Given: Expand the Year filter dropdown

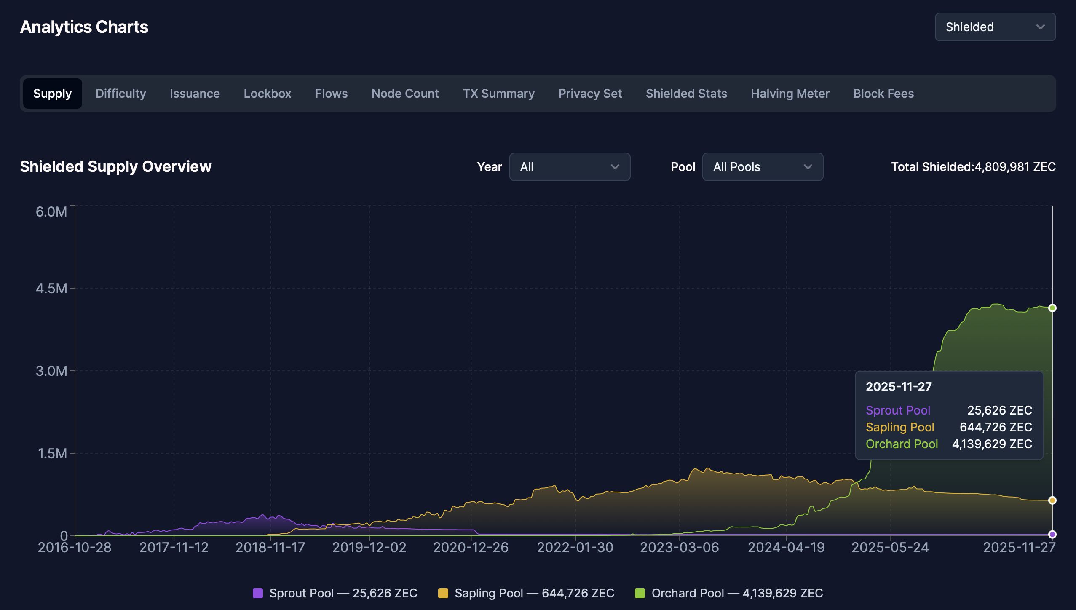Looking at the screenshot, I should pos(569,167).
